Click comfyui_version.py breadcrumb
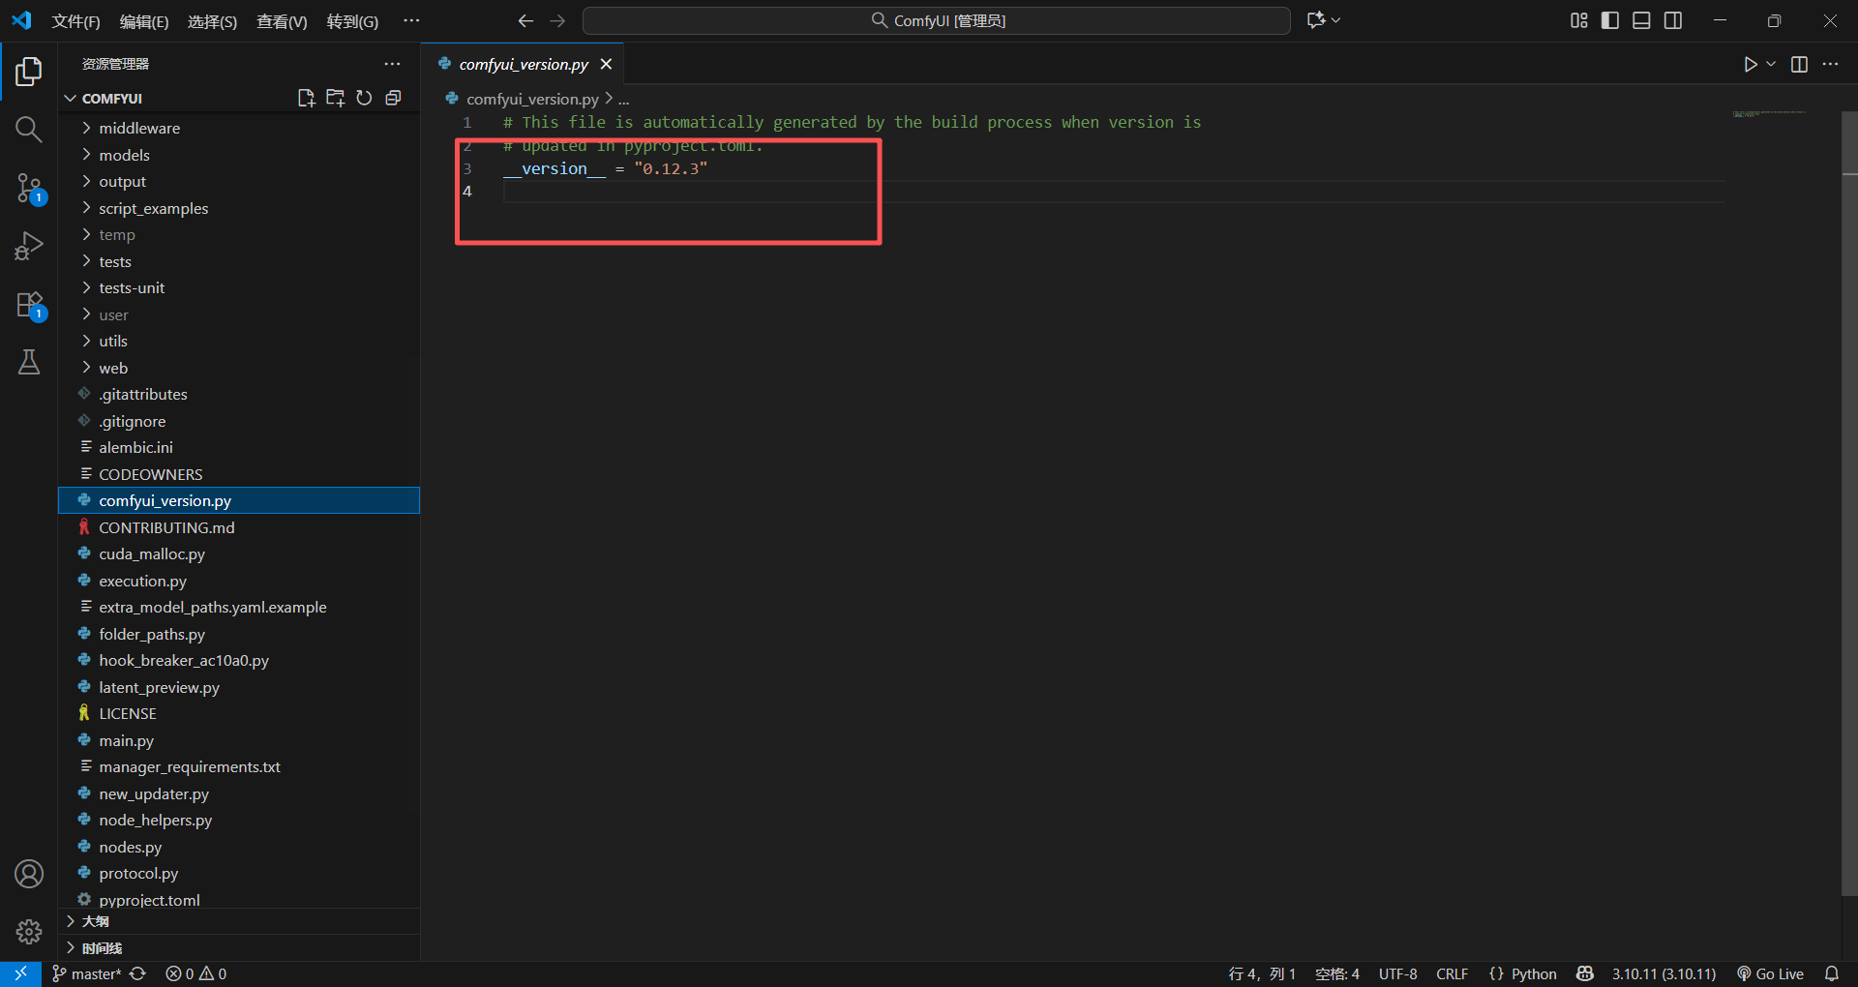Screen dimensions: 1858x987 coord(531,99)
